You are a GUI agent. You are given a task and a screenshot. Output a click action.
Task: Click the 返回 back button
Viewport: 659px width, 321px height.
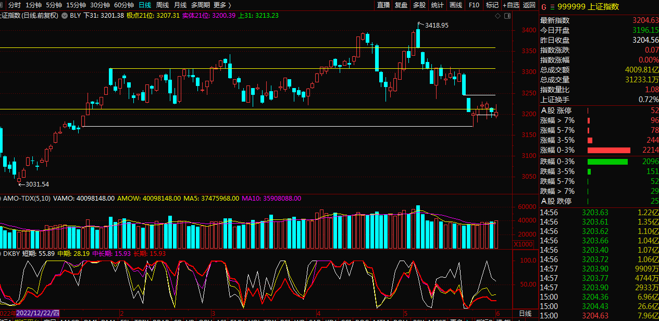529,5
